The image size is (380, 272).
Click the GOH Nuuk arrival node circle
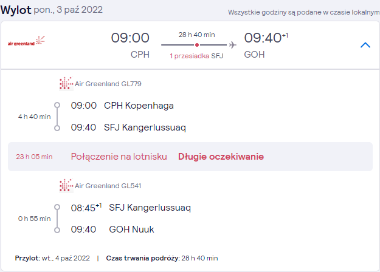coord(57,230)
